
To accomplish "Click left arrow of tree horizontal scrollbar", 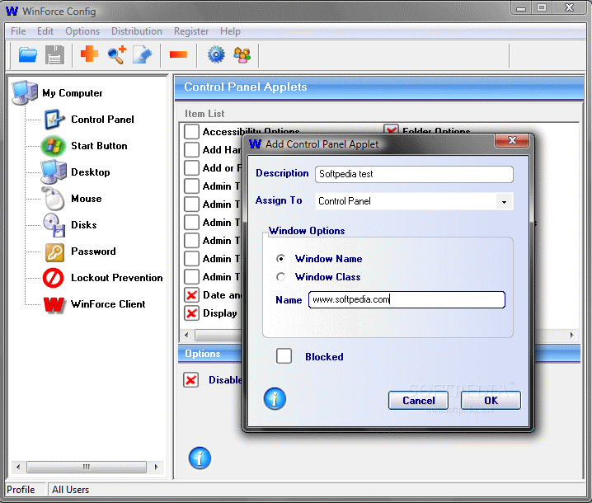I will 18,467.
